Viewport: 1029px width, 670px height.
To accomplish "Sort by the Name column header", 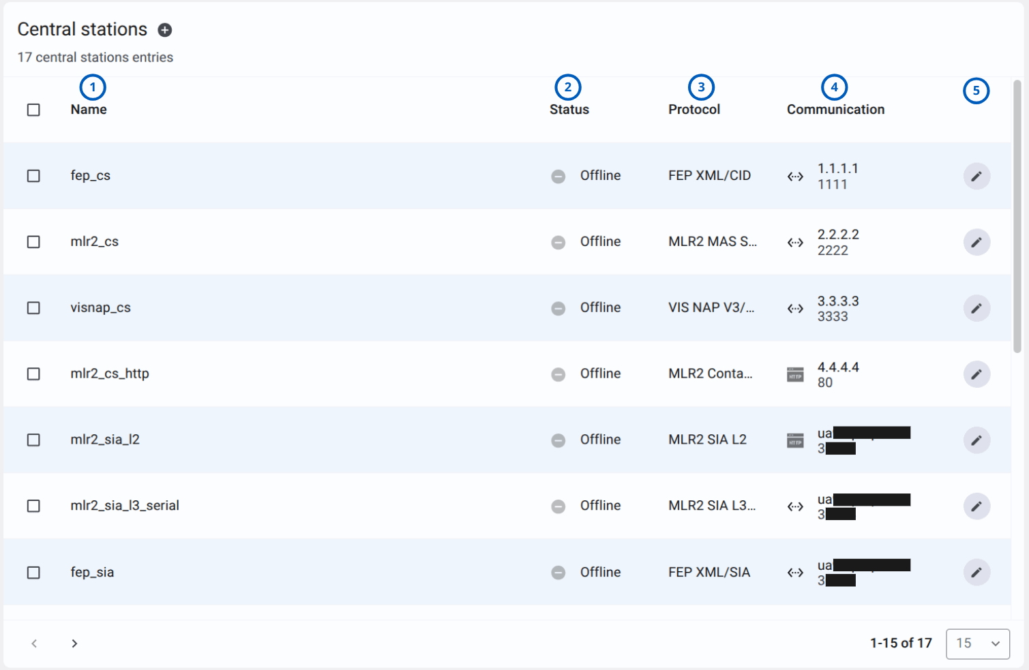I will (x=89, y=110).
